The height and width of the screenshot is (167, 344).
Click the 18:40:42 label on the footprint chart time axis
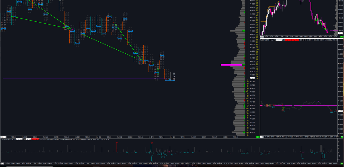[150, 137]
